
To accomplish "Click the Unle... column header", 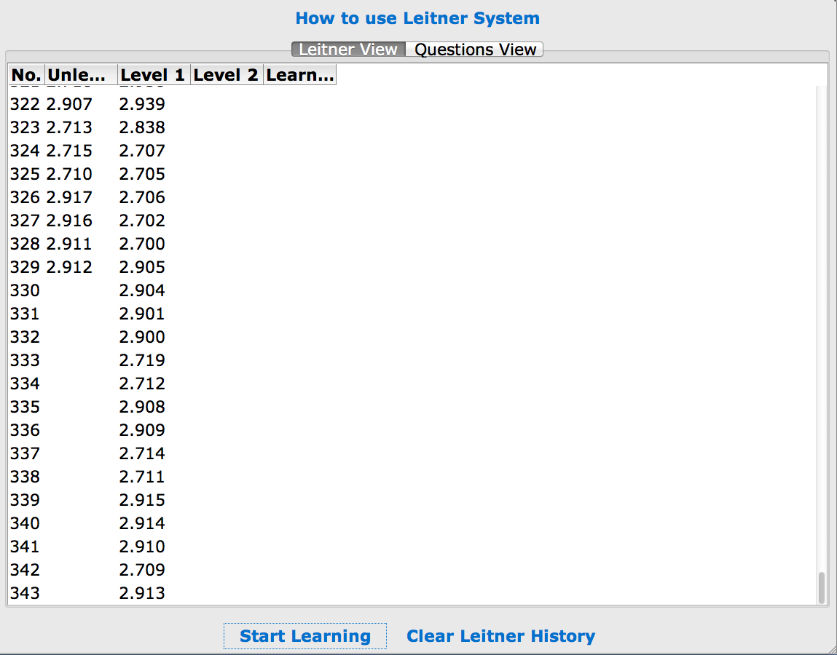I will (x=82, y=75).
